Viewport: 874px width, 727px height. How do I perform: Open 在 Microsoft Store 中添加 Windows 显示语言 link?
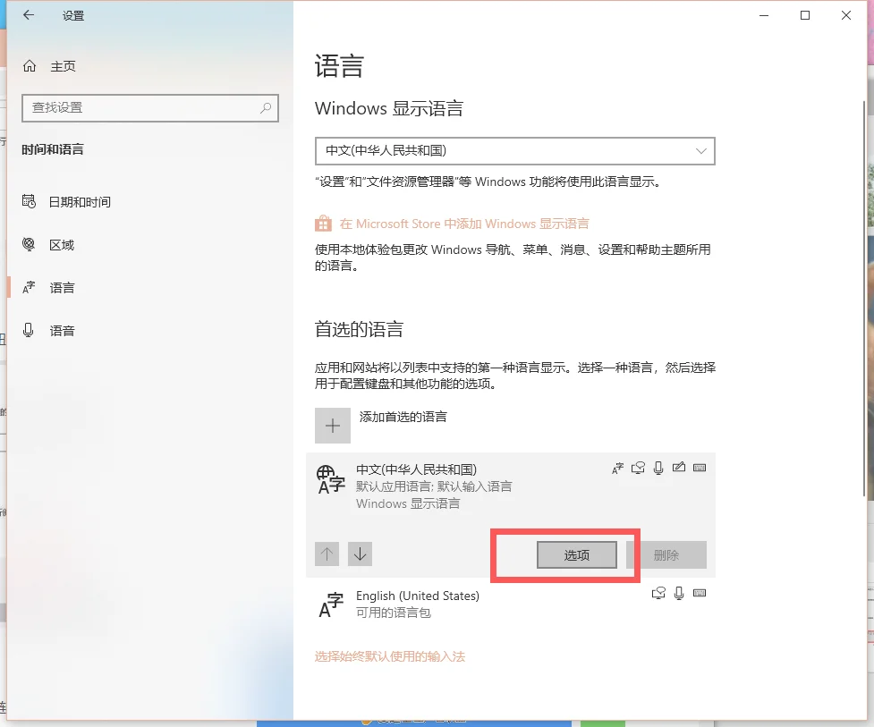pyautogui.click(x=464, y=224)
